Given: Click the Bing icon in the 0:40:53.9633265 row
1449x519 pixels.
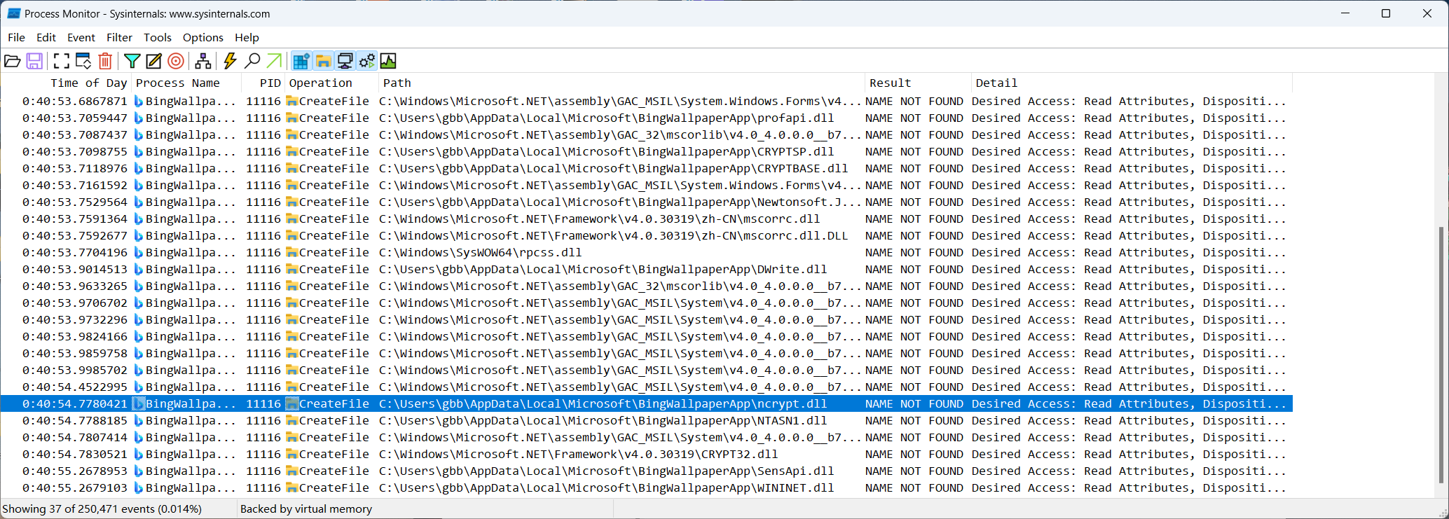Looking at the screenshot, I should (x=138, y=286).
